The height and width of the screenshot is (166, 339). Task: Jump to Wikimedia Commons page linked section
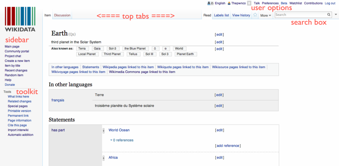click(x=142, y=72)
